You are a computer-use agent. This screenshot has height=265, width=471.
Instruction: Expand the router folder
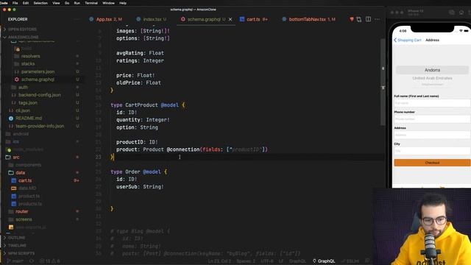pyautogui.click(x=21, y=211)
